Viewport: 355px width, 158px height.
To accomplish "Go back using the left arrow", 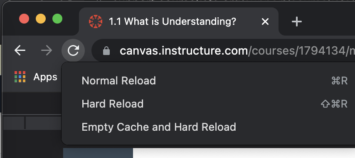I will coord(20,50).
